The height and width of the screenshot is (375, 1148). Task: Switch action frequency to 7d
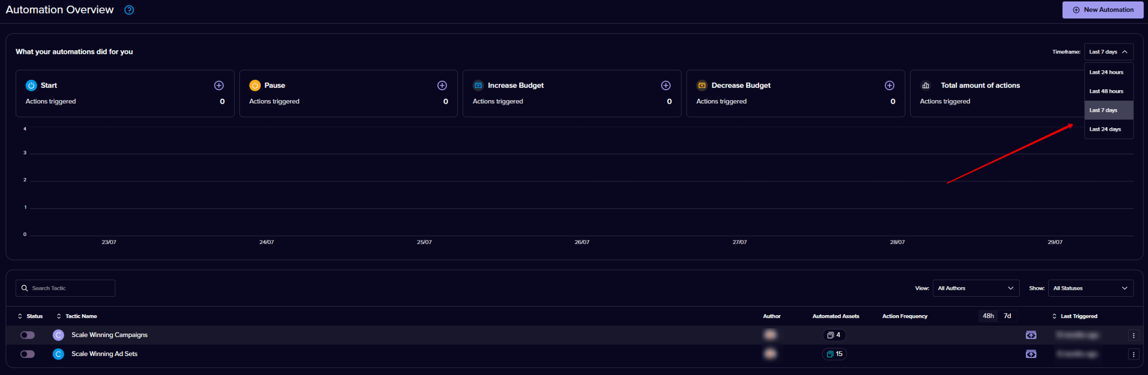point(1007,316)
